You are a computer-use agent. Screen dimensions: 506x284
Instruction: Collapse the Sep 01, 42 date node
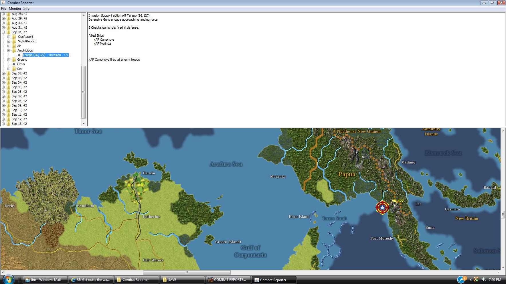[3, 32]
